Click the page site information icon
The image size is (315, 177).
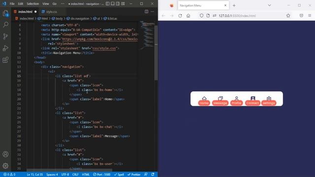pos(208,16)
